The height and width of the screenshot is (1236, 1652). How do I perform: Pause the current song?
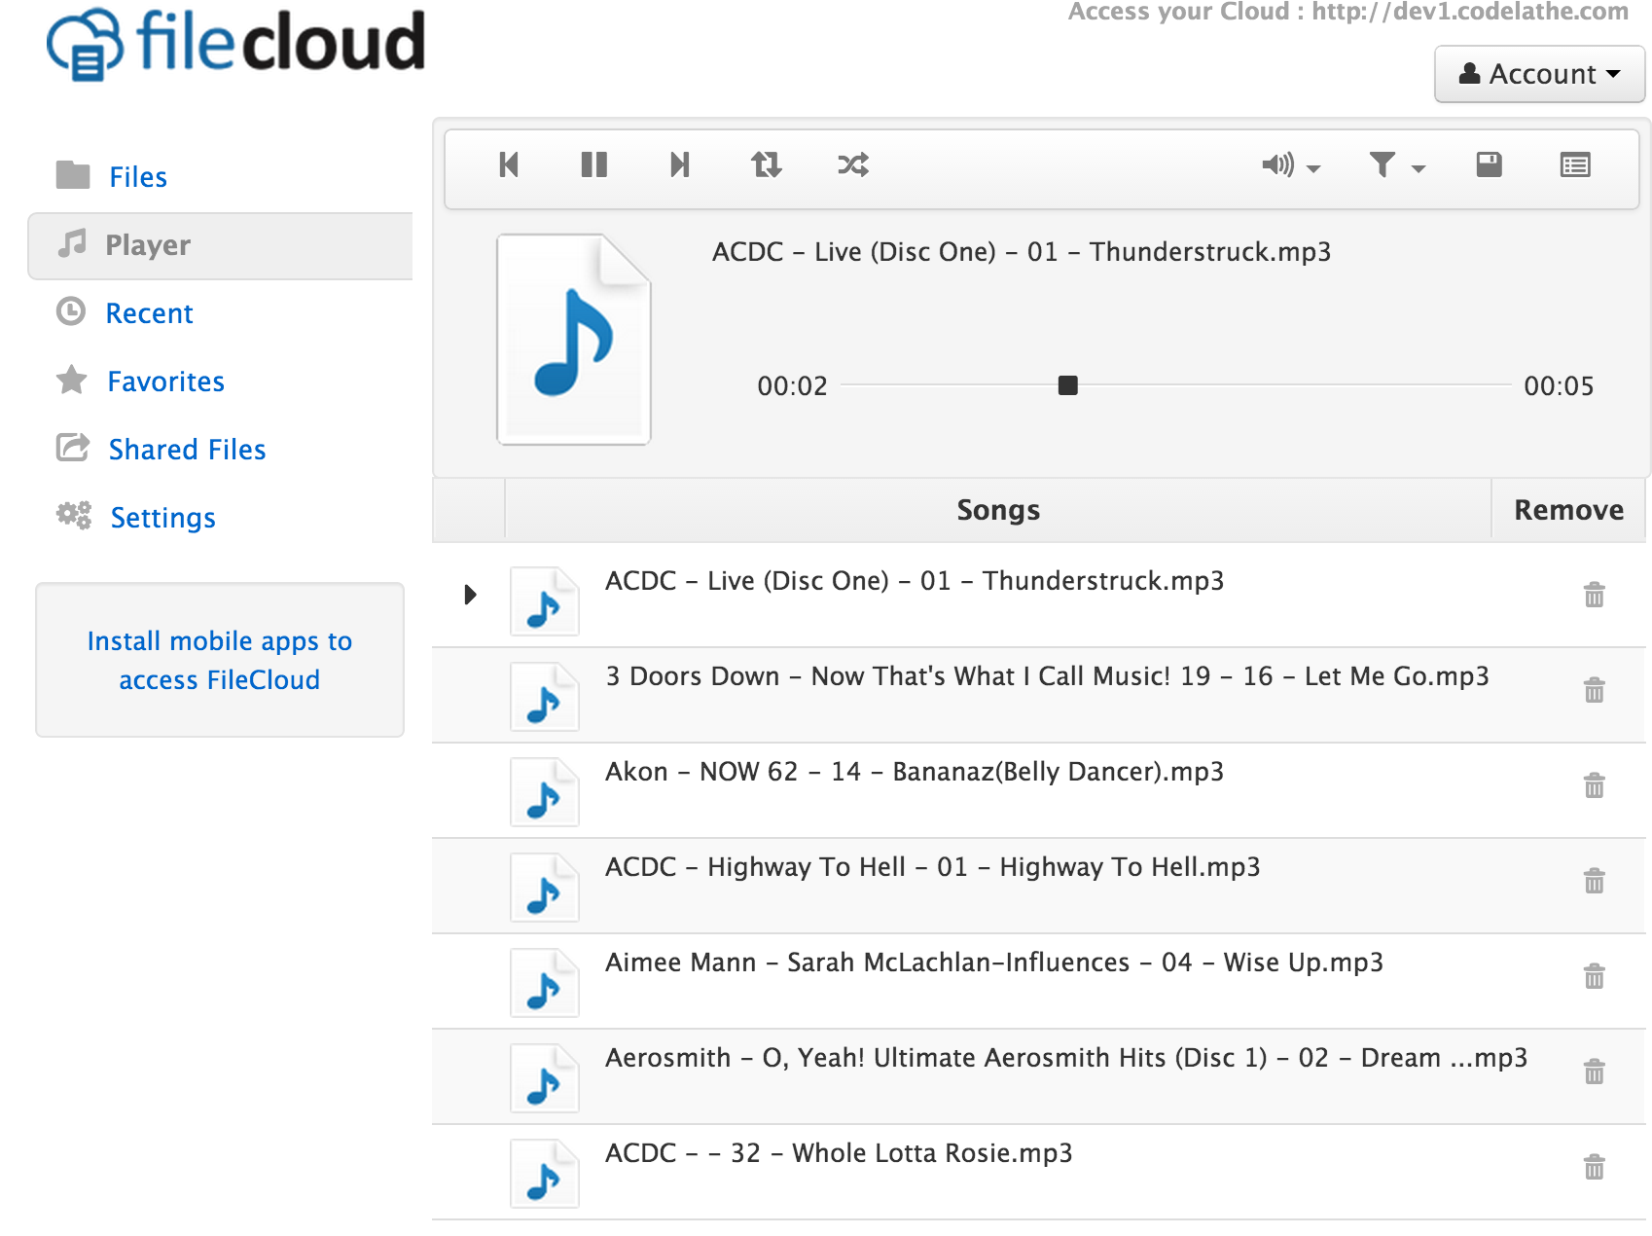[593, 164]
